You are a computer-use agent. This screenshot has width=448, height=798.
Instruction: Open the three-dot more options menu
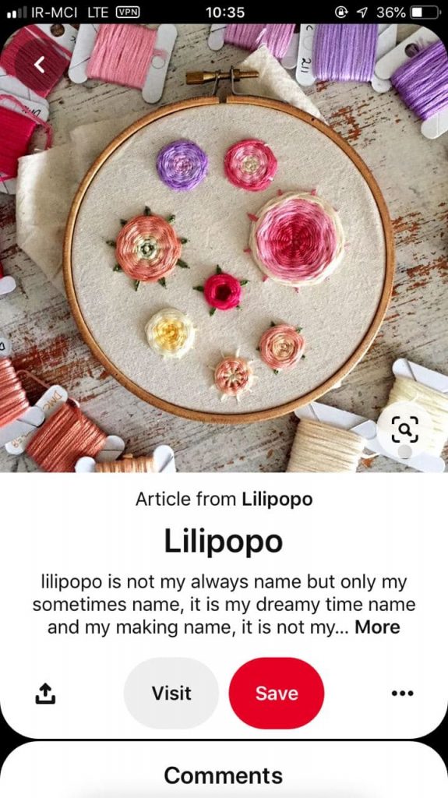coord(403,693)
